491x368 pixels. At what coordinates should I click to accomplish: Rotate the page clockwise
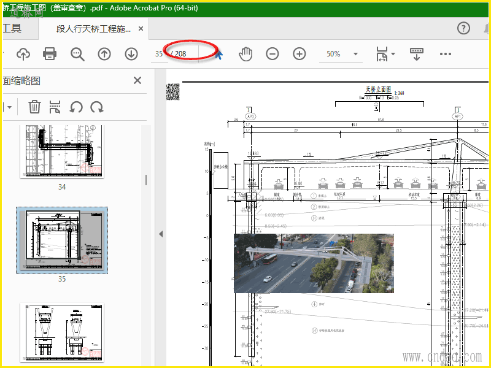[x=97, y=107]
